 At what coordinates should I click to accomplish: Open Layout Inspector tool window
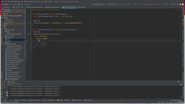click(176, 100)
